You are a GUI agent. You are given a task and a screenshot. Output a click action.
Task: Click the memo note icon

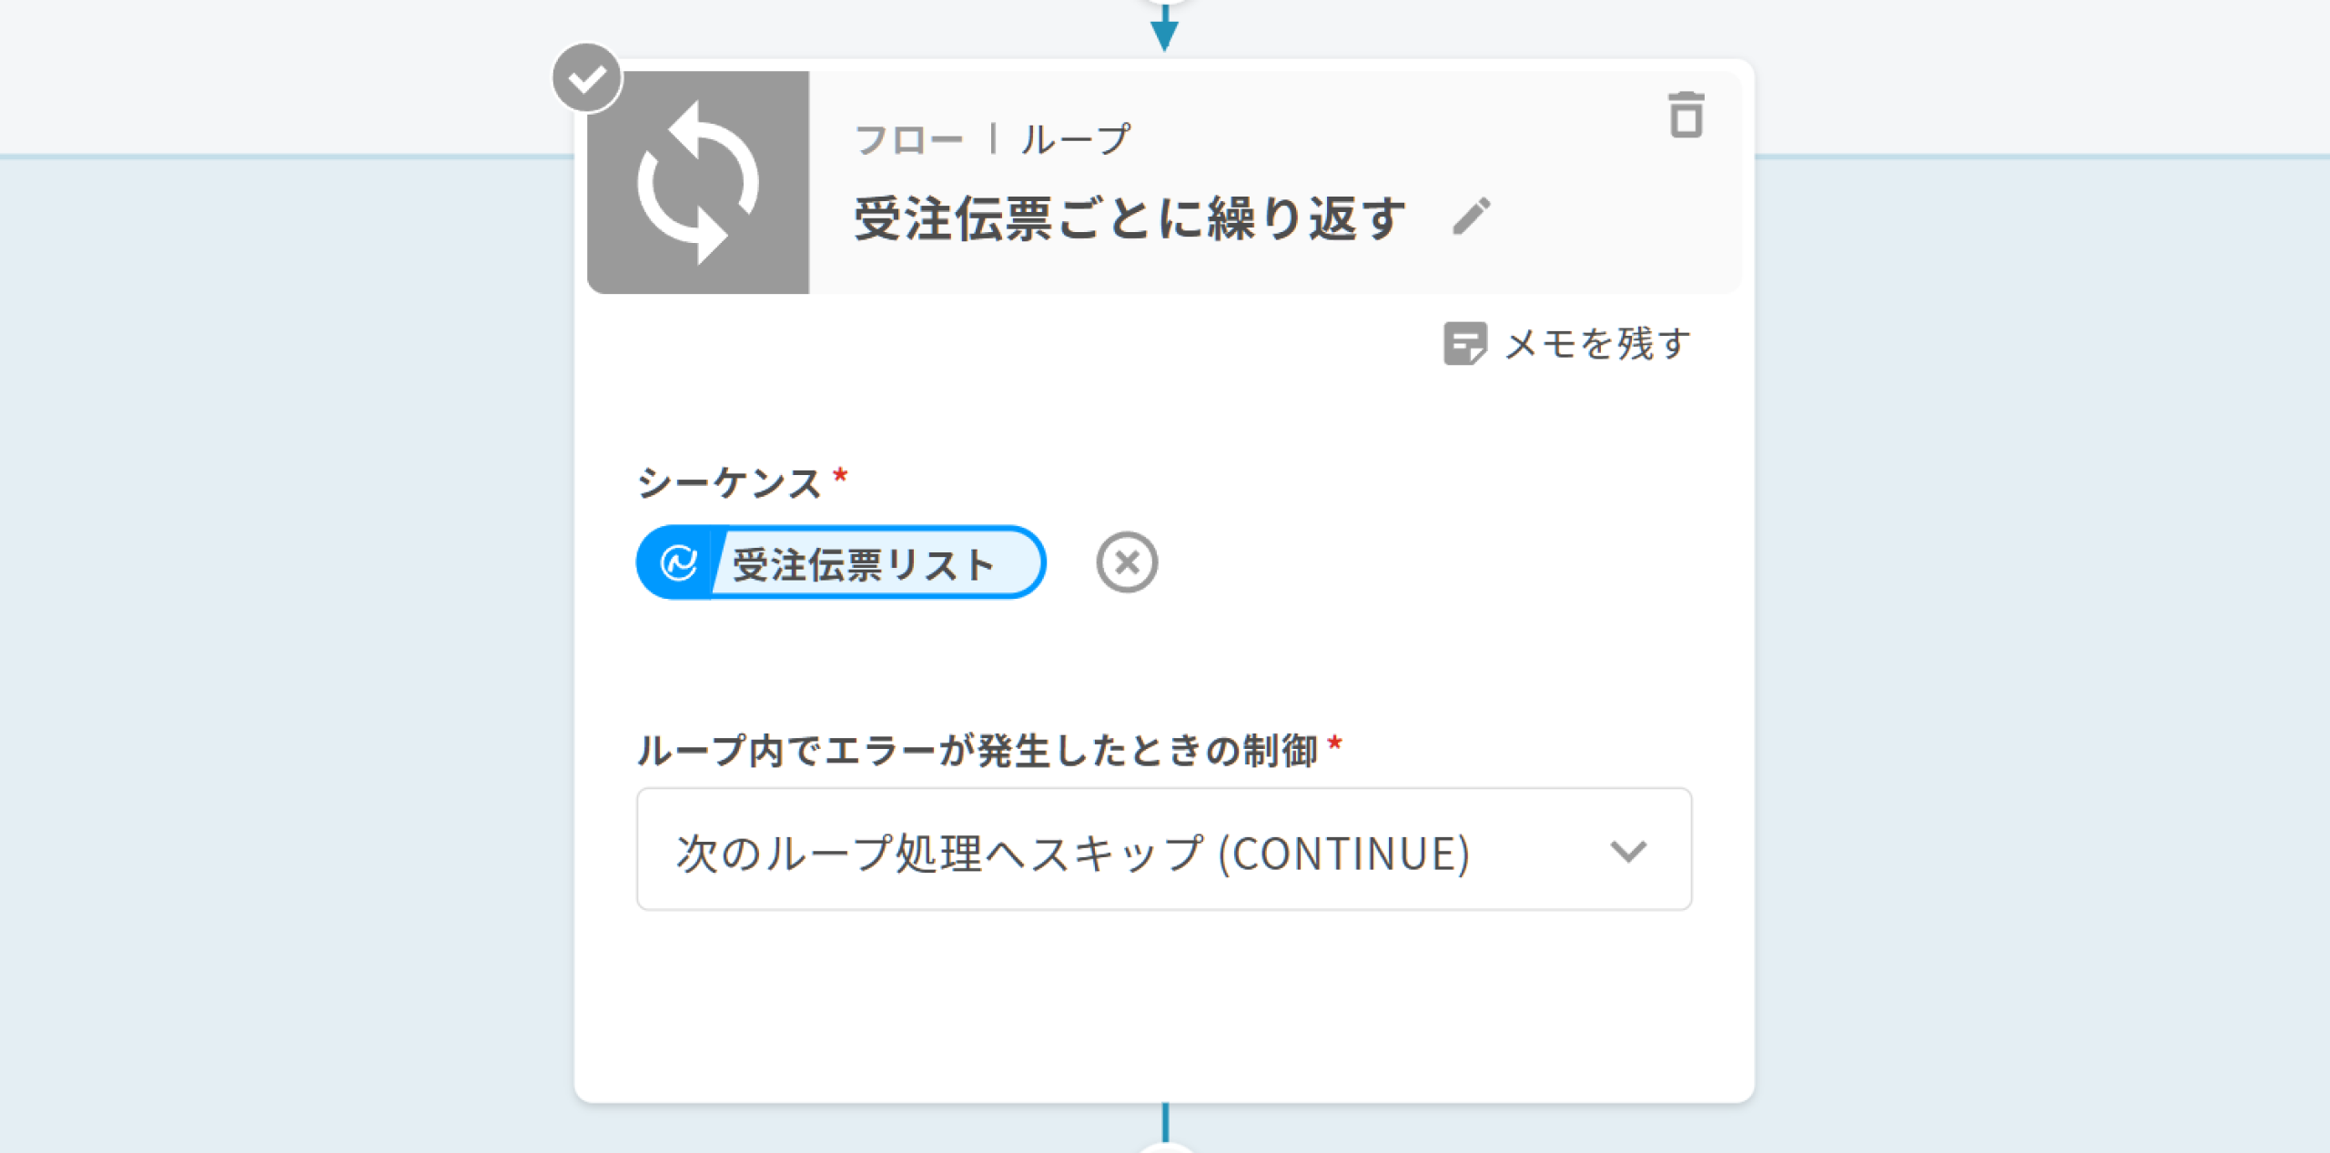coord(1464,344)
